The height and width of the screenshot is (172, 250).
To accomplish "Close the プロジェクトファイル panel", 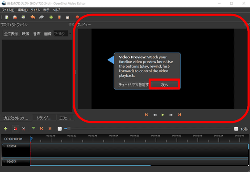I will [73, 25].
